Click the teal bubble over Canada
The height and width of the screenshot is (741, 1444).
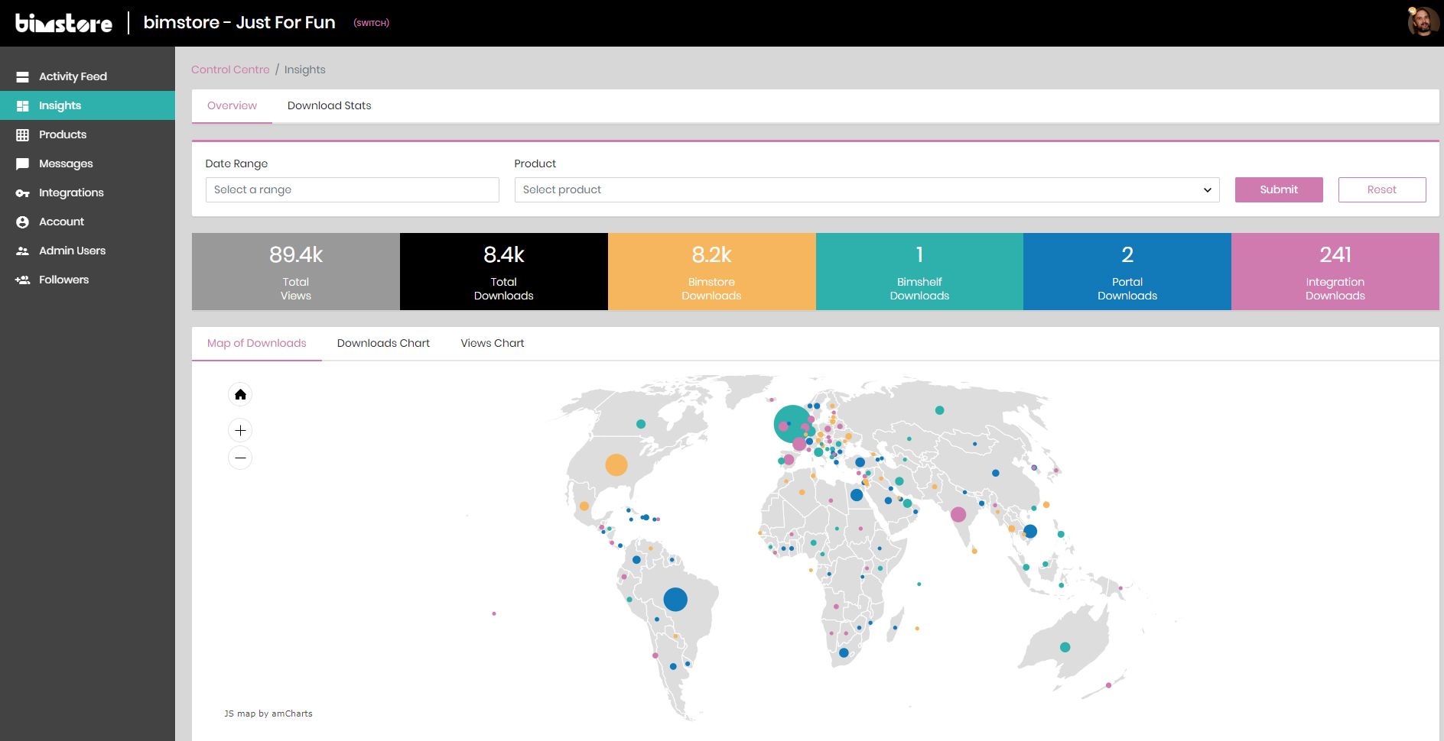(x=641, y=424)
